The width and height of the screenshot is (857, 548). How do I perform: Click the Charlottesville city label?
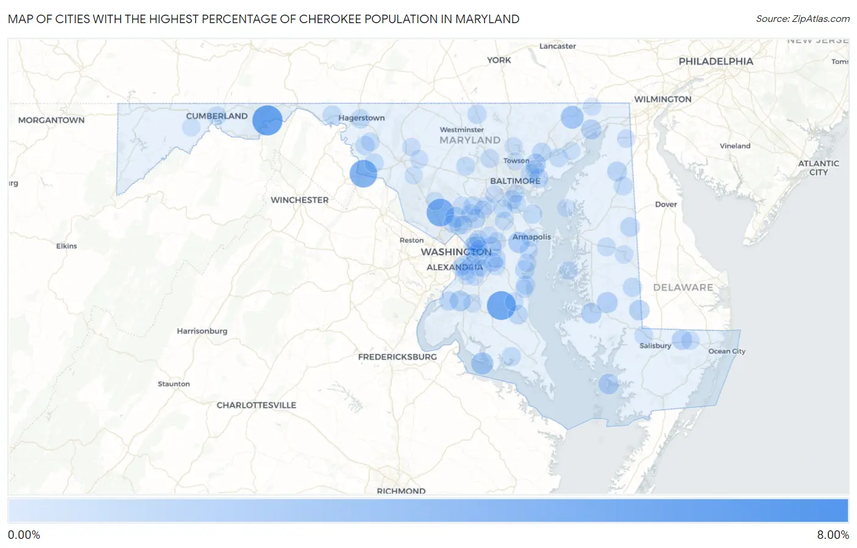pos(256,405)
